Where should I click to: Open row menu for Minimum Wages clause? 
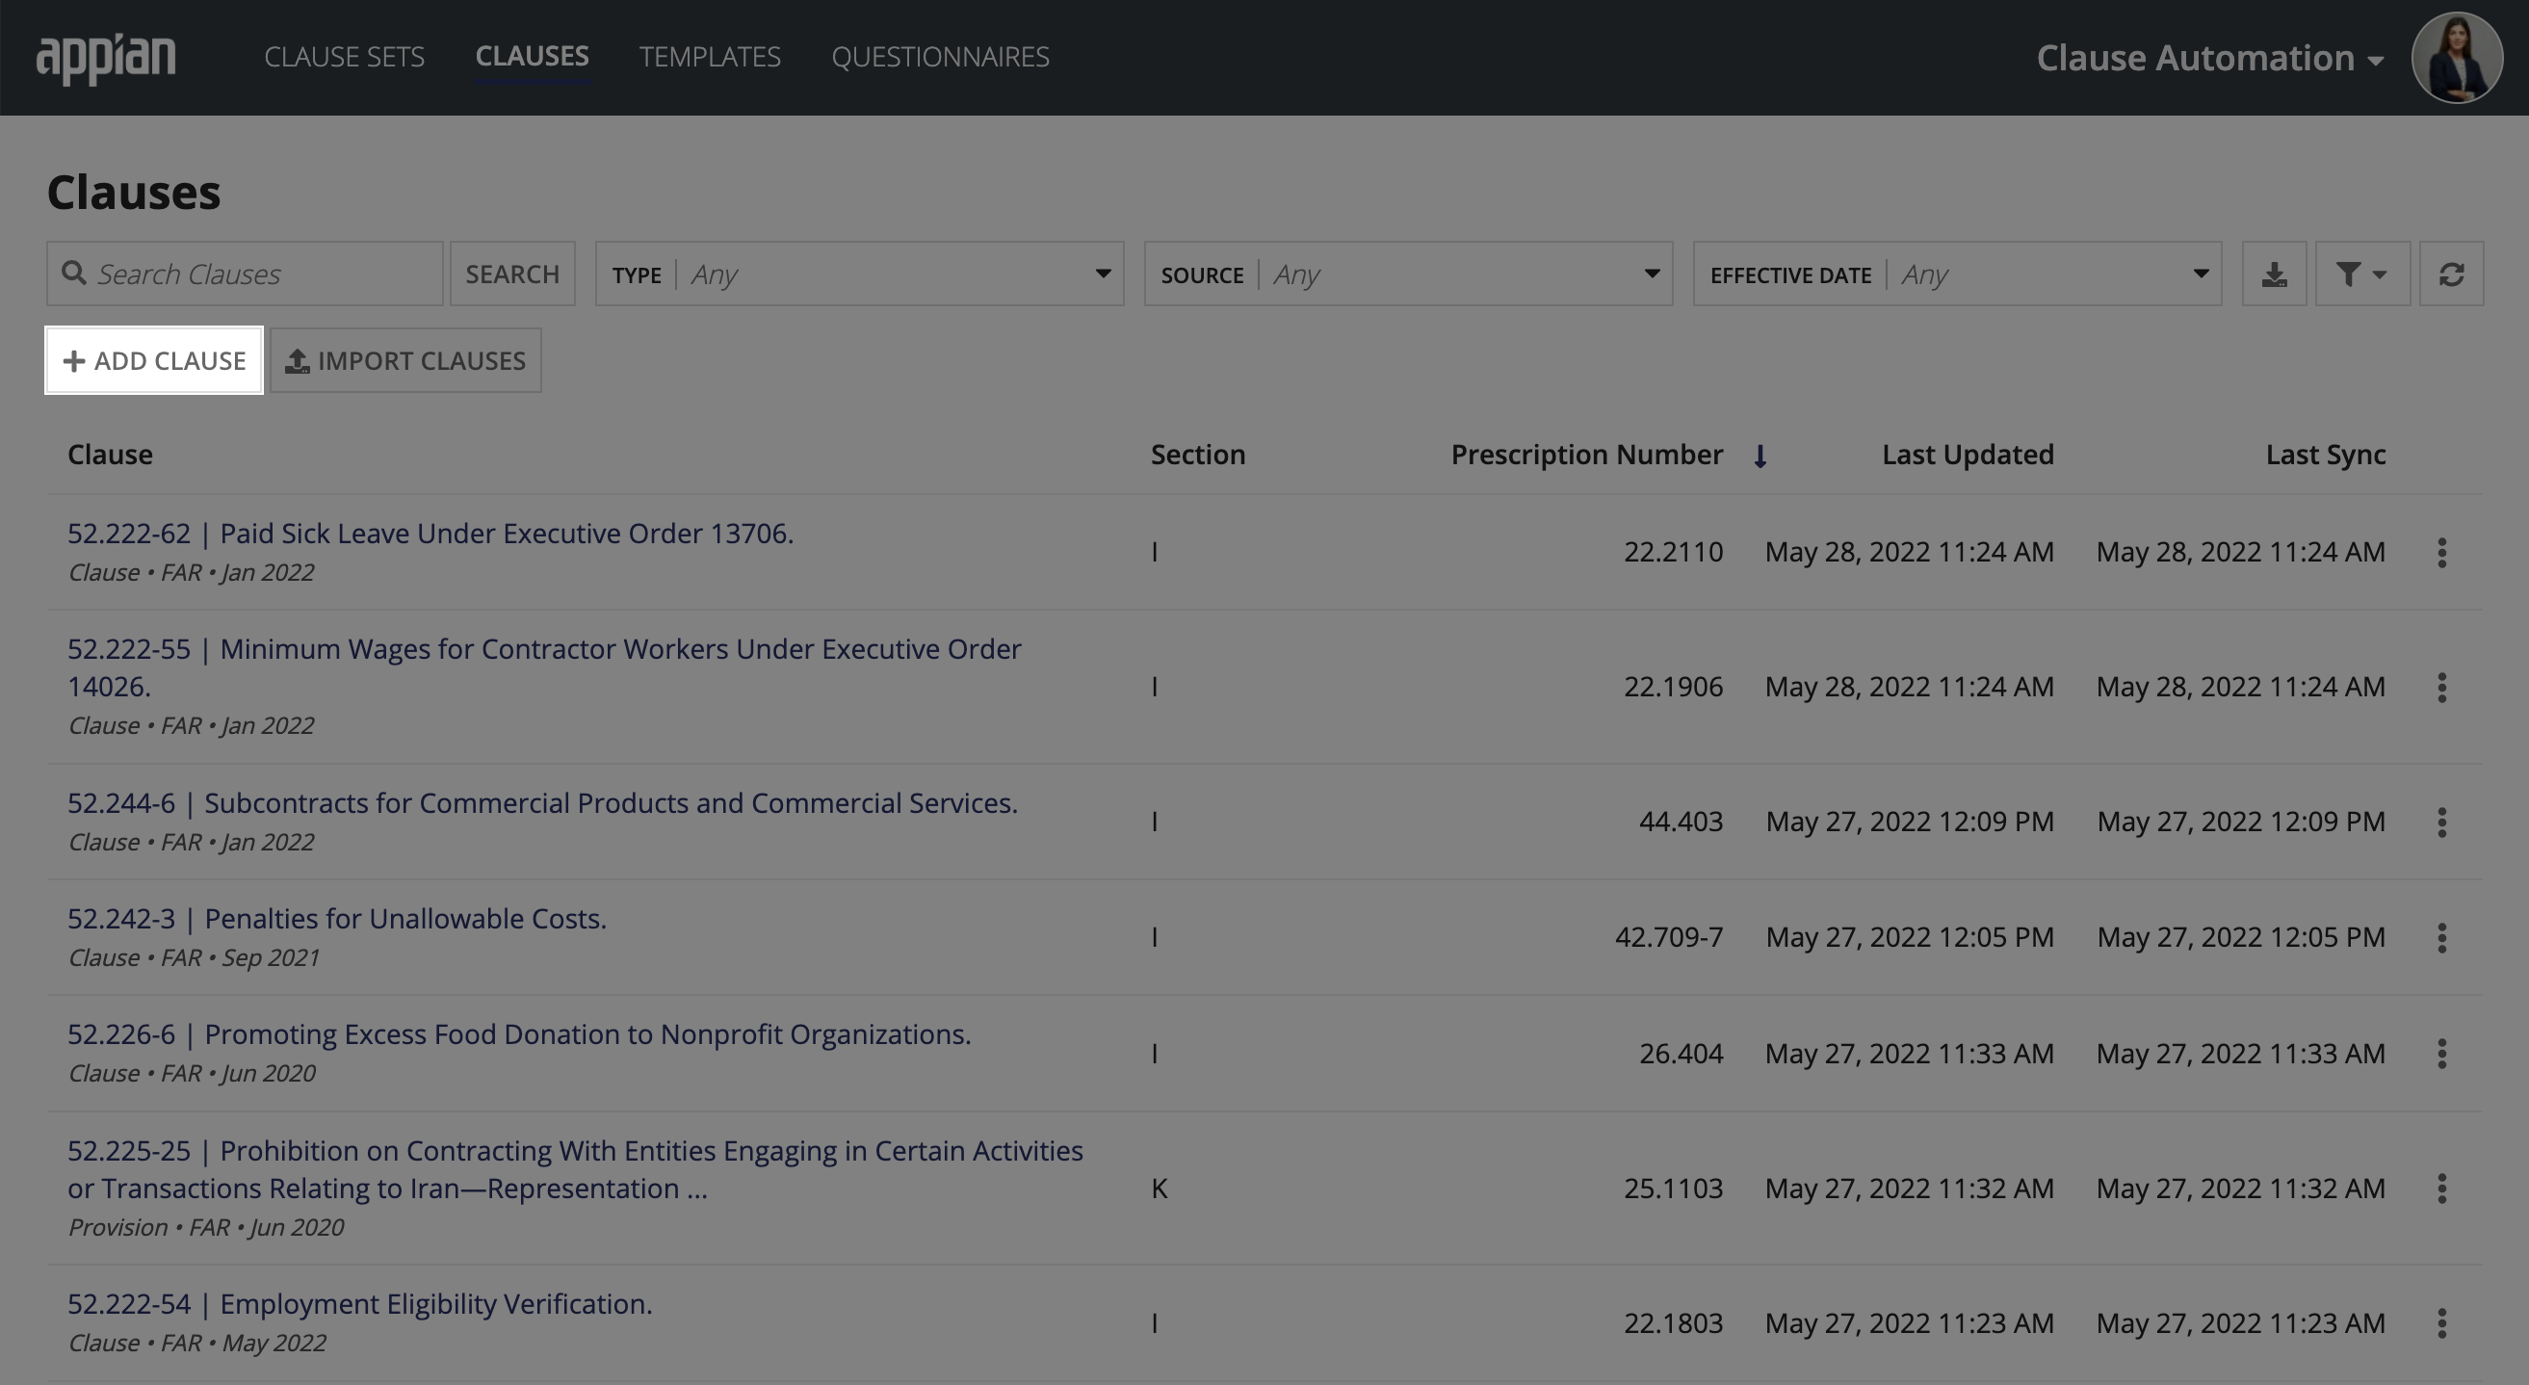point(2441,687)
